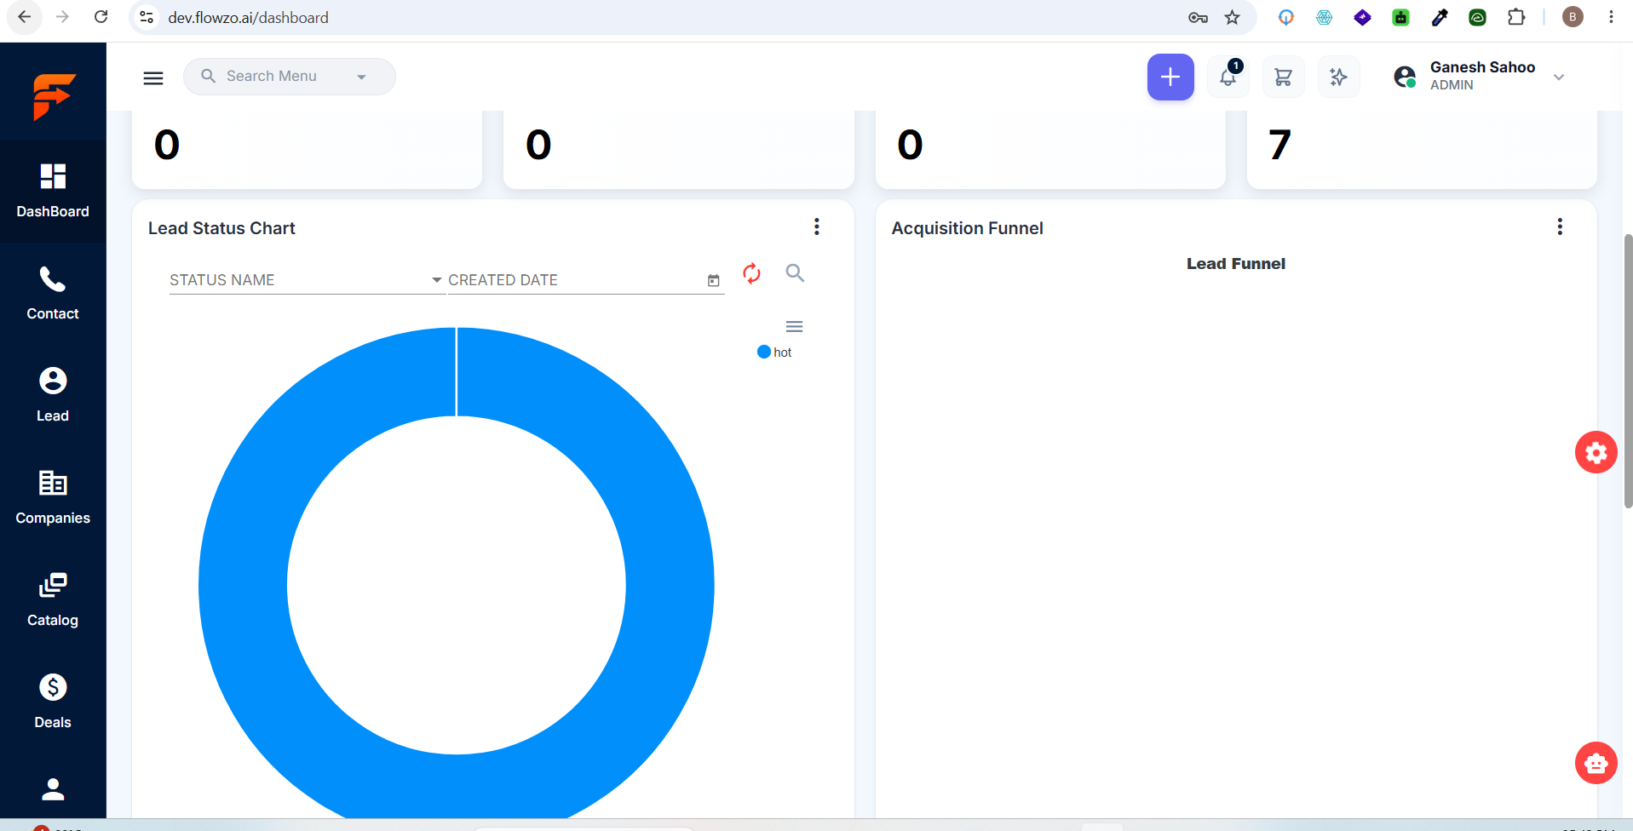Click the red settings gear floating button
This screenshot has width=1633, height=831.
(x=1596, y=452)
